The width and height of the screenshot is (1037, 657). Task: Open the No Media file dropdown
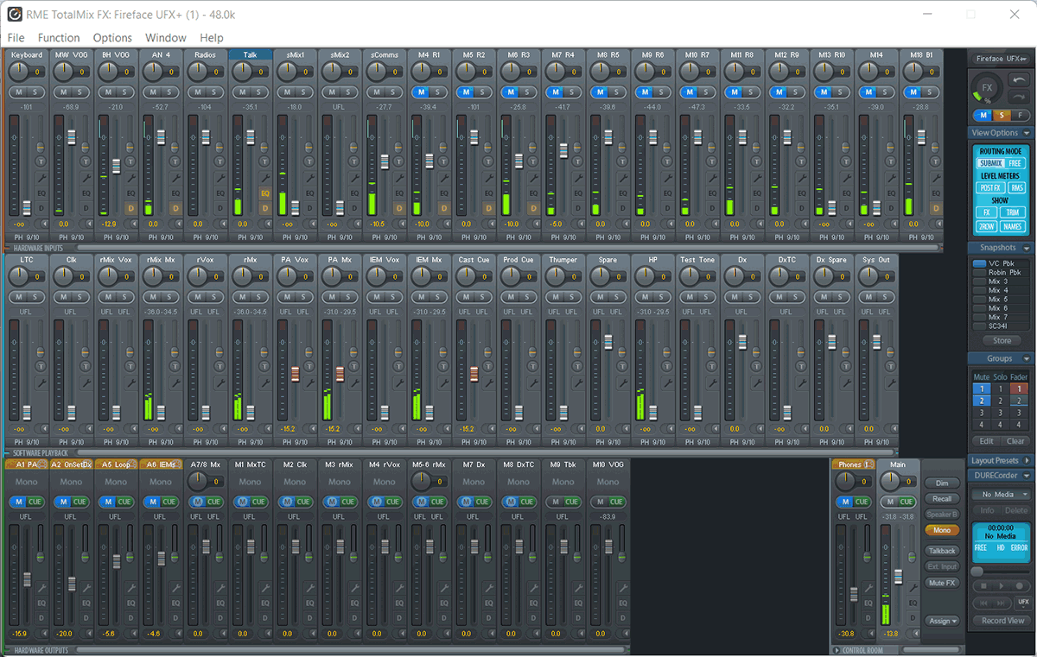tap(1002, 495)
